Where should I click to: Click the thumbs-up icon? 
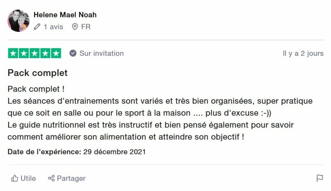15,178
